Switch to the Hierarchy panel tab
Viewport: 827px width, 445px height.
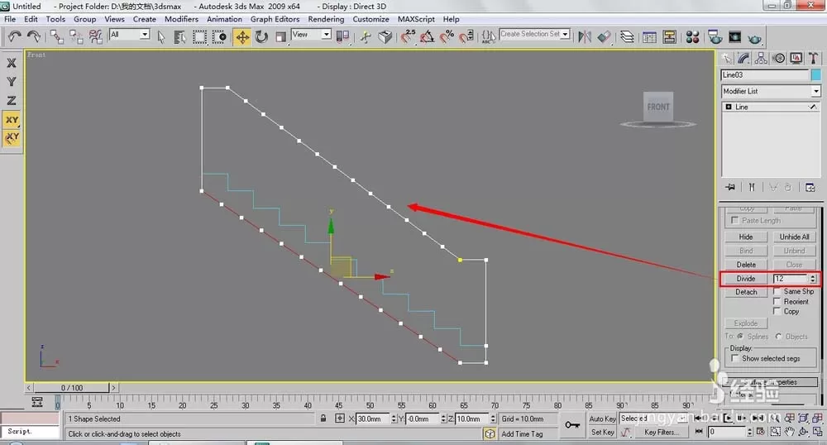(x=761, y=59)
